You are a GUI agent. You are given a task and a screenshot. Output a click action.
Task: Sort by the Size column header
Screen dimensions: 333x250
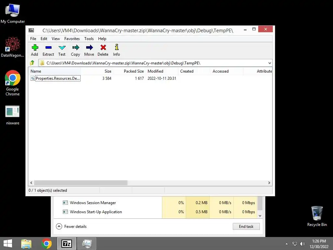point(97,71)
